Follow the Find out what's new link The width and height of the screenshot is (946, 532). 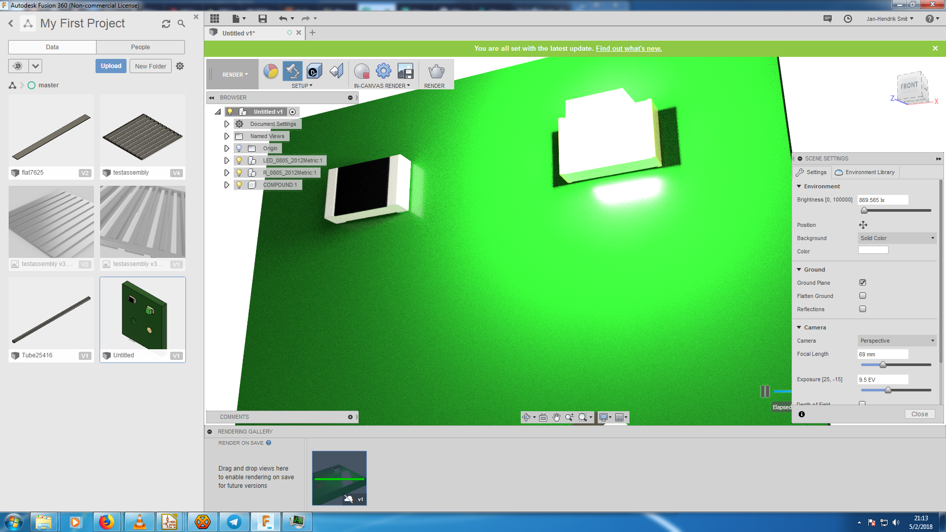628,48
